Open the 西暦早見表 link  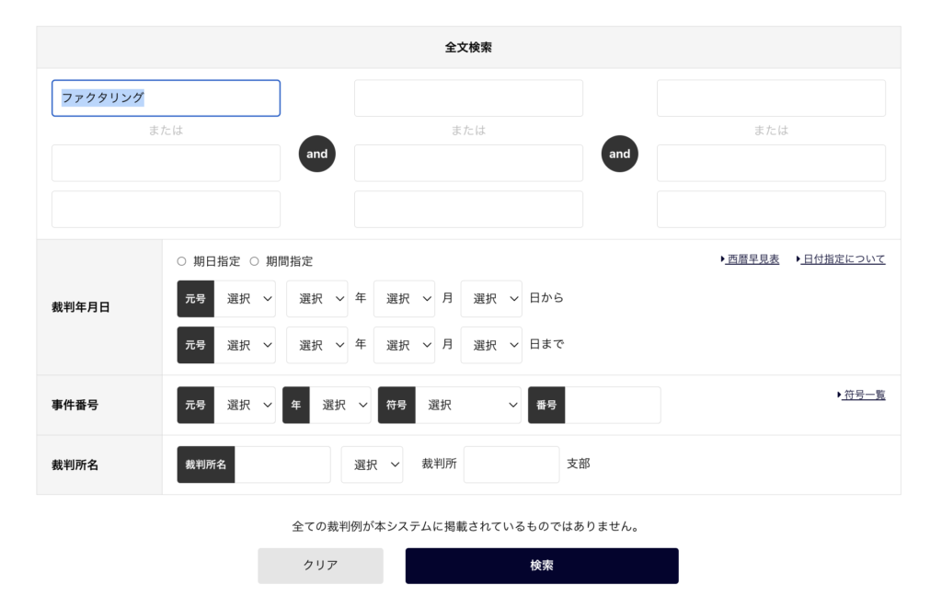(752, 259)
